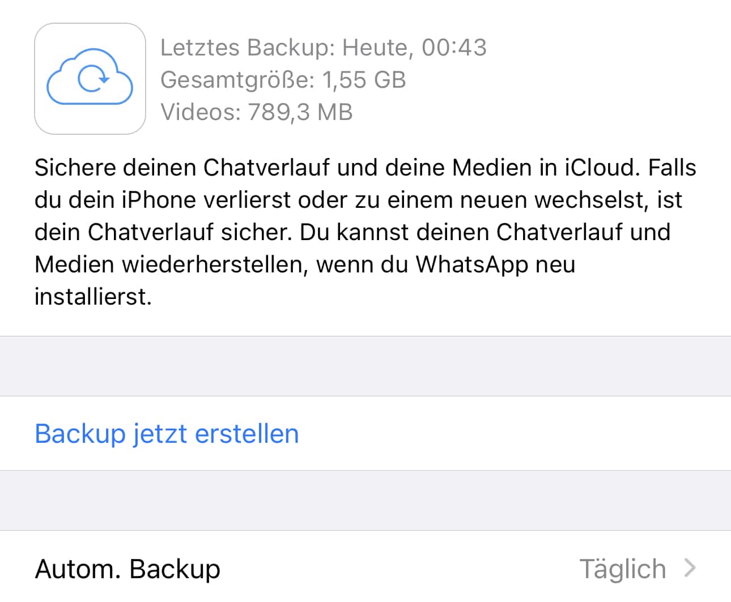The image size is (731, 602).
Task: Click the final word "installierst." in the description
Action: click(93, 297)
